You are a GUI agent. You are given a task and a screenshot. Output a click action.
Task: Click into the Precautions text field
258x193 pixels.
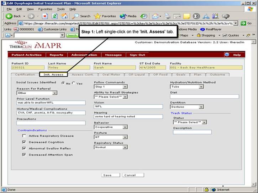(x=51, y=123)
